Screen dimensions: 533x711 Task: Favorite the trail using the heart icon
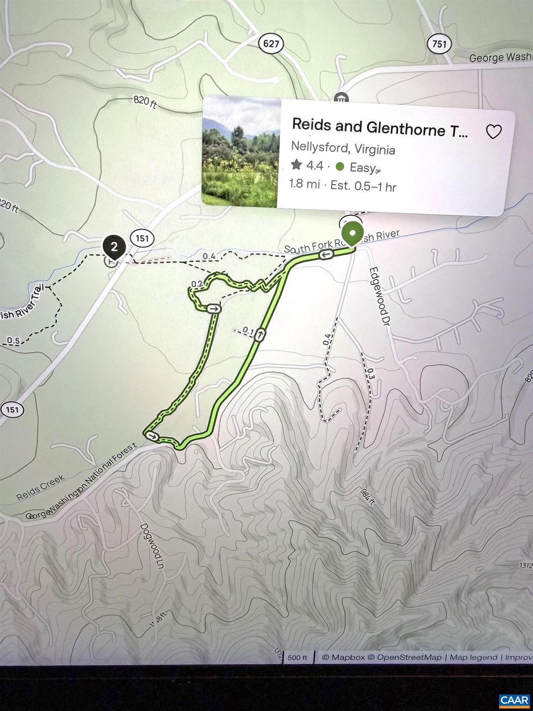pos(494,132)
